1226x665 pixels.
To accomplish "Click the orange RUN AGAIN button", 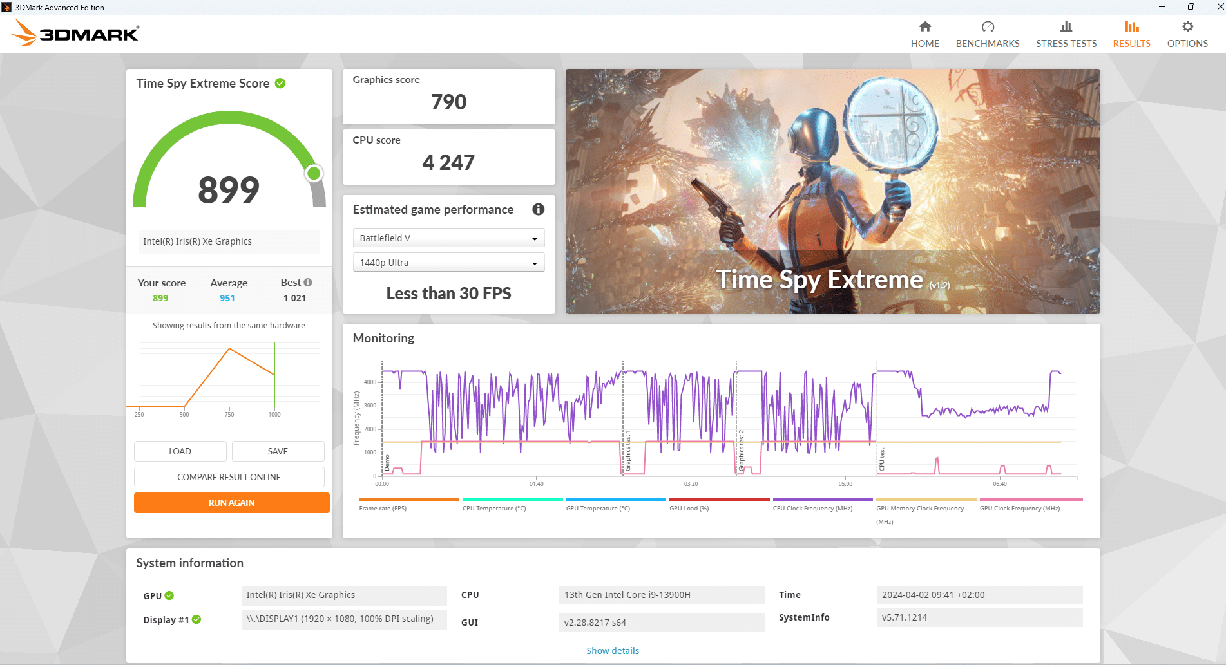I will [x=231, y=503].
